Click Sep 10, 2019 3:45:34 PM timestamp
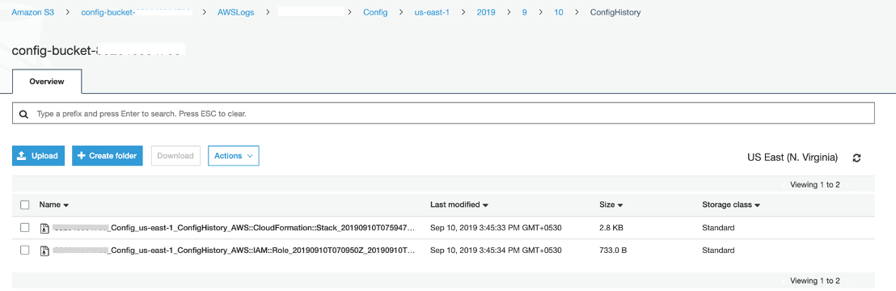 [x=496, y=251]
